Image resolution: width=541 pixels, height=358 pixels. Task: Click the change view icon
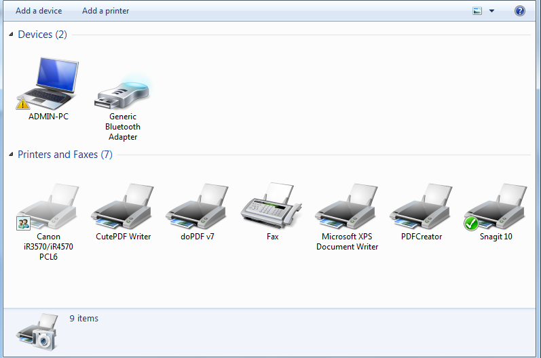pyautogui.click(x=477, y=11)
